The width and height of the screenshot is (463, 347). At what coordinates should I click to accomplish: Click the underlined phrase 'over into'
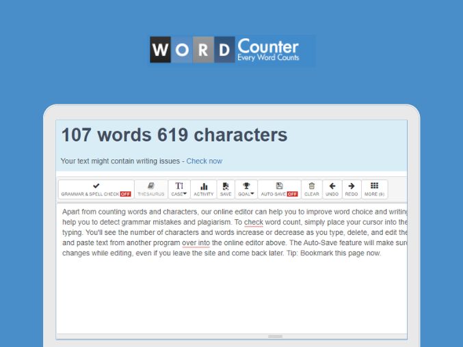point(196,242)
